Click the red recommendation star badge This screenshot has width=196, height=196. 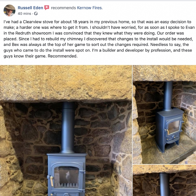coord(47,8)
